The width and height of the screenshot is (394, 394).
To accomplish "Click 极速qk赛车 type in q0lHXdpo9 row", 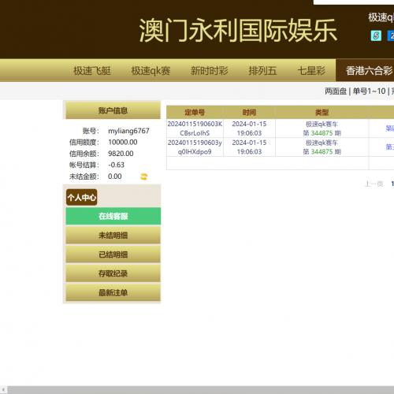I will point(322,143).
